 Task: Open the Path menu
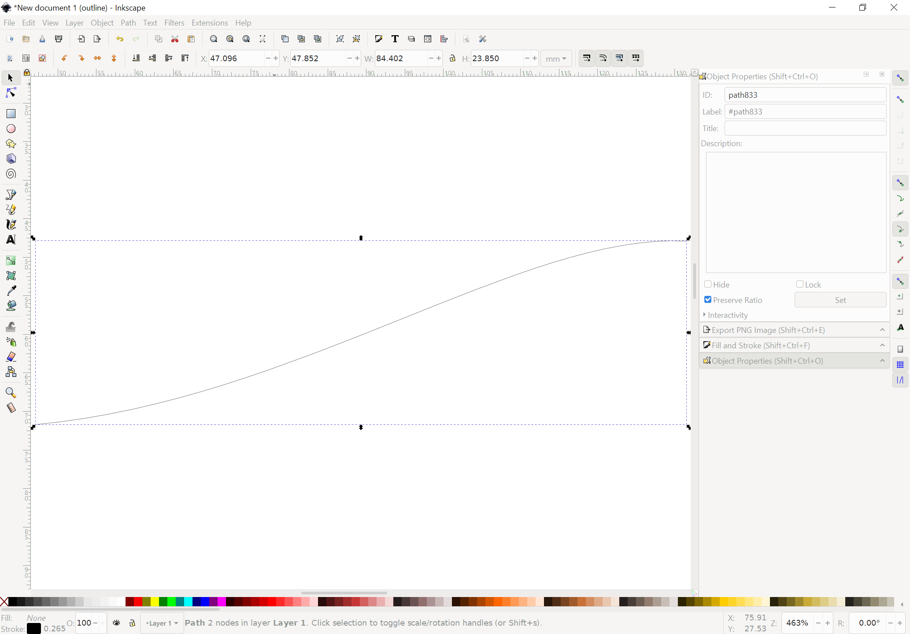click(x=128, y=23)
